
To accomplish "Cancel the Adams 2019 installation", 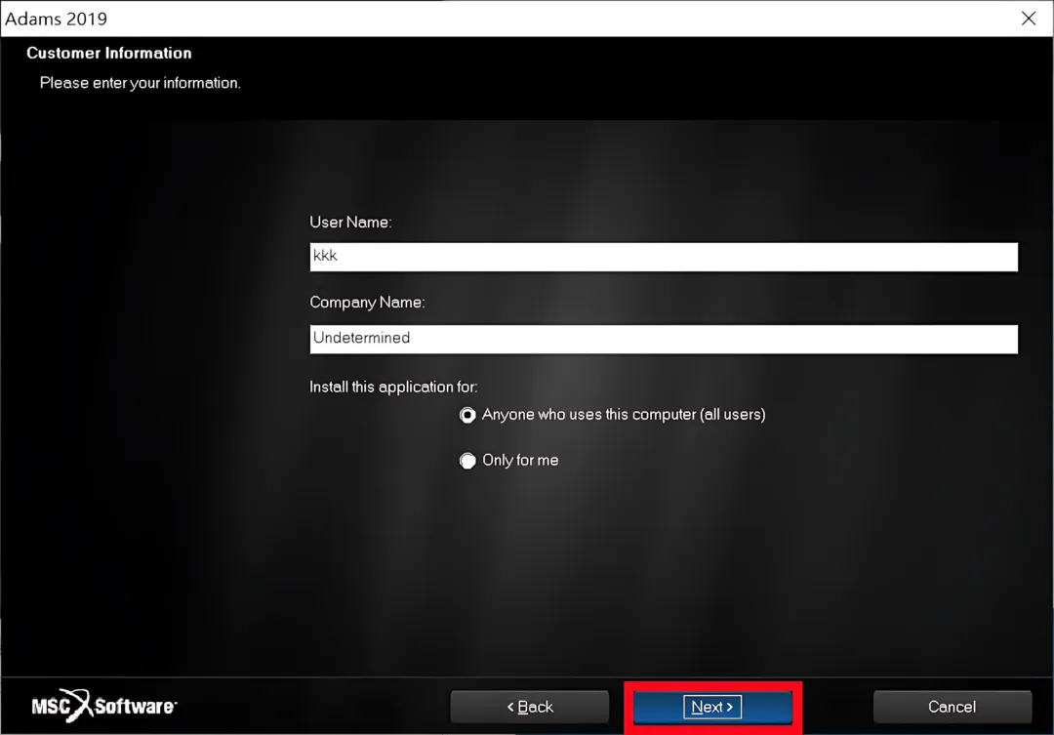I will [x=952, y=707].
